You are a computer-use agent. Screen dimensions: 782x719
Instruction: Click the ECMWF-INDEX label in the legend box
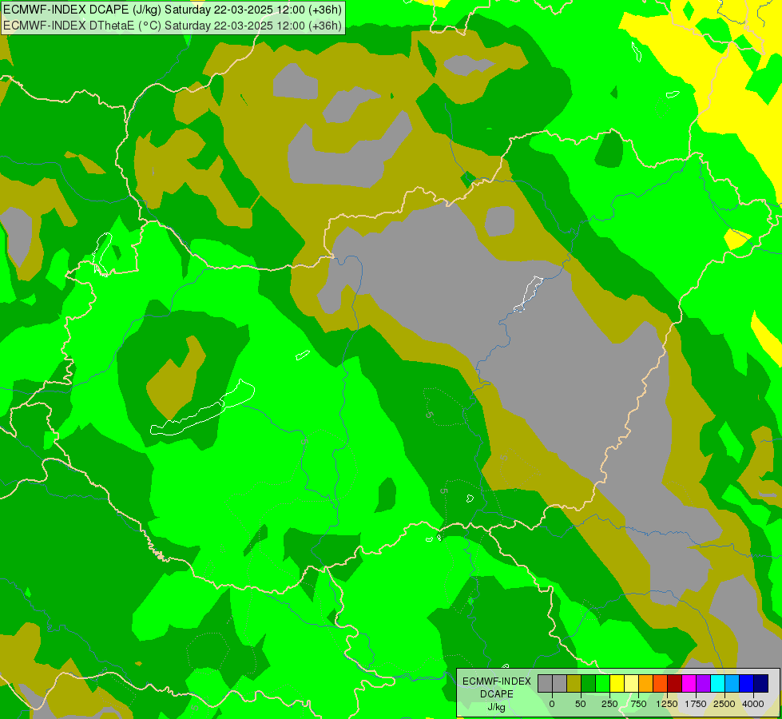(497, 681)
